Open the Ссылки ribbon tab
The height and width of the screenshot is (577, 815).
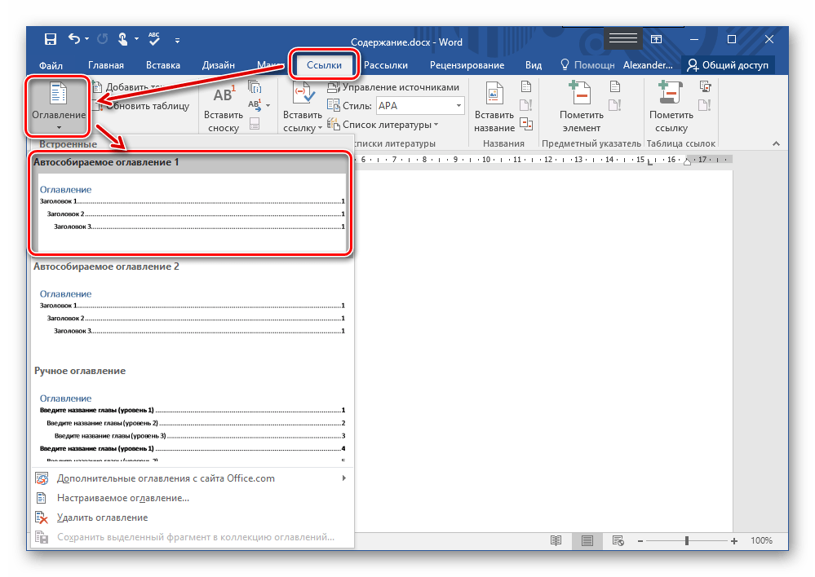[x=324, y=65]
